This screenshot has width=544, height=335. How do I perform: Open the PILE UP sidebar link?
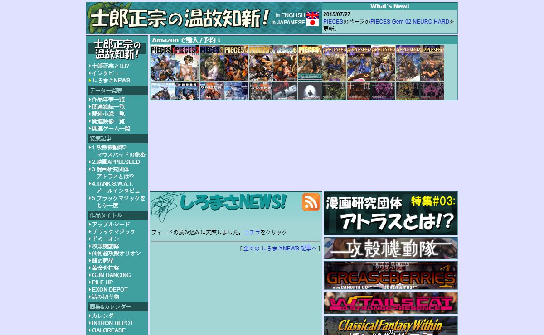(102, 282)
